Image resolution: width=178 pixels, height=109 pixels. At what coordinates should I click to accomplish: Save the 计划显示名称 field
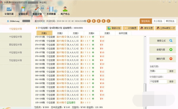171,81
